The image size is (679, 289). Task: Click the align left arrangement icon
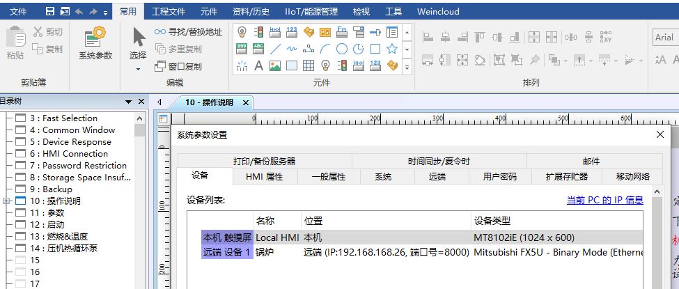(x=427, y=36)
